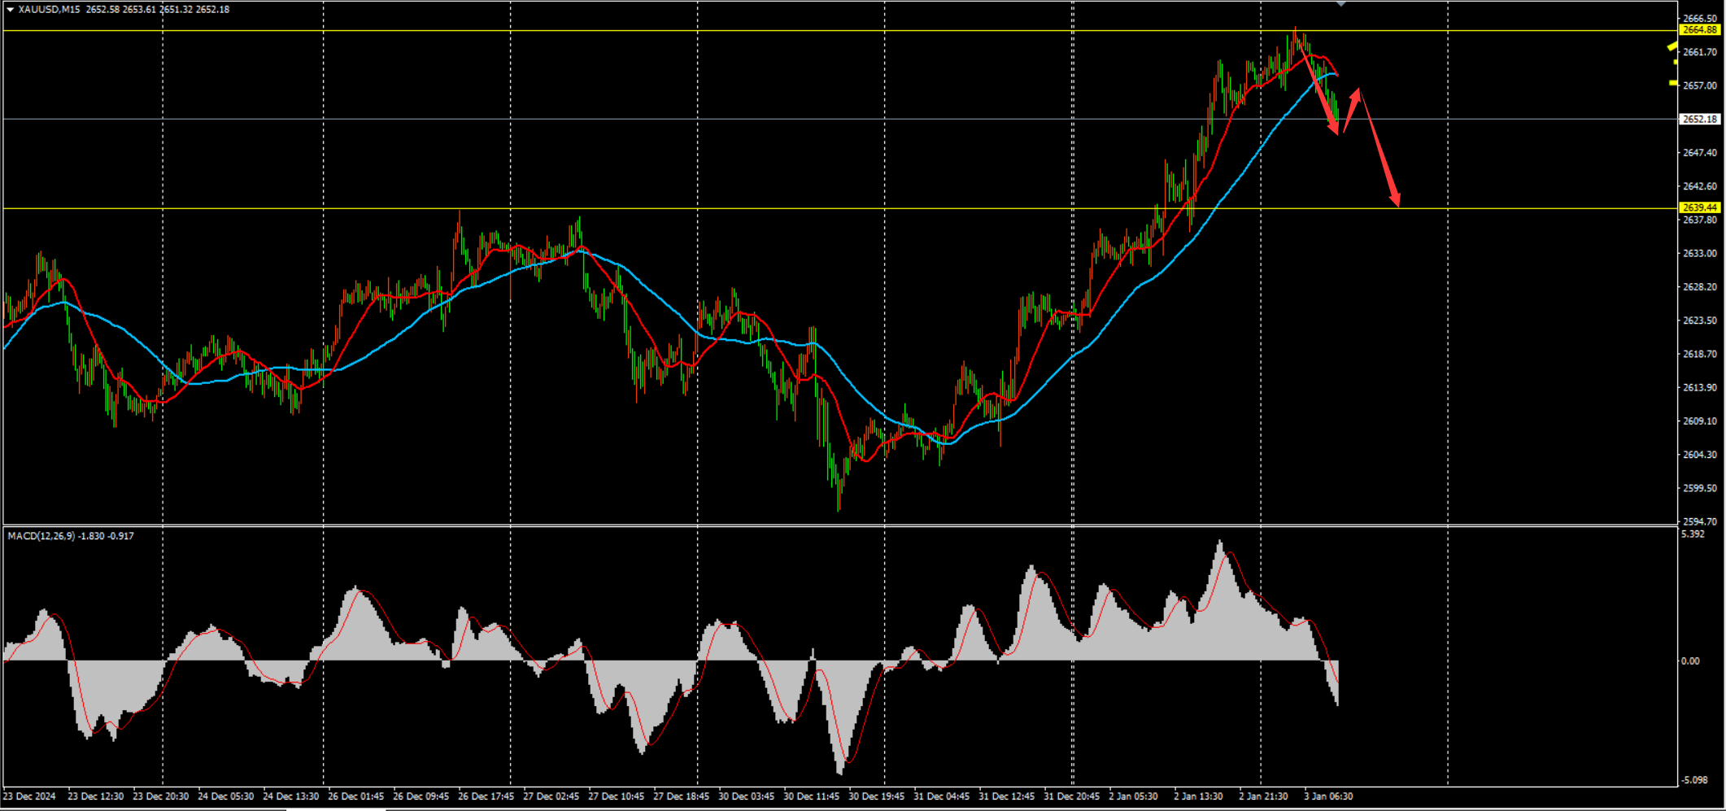Click the yellow 2639.44 price tag
Viewport: 1726px width, 811px height.
click(x=1699, y=207)
